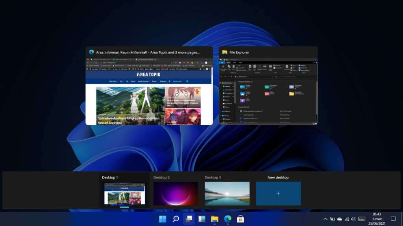The height and width of the screenshot is (226, 403).
Task: Open the clock showing 06.43
Action: pos(377,219)
